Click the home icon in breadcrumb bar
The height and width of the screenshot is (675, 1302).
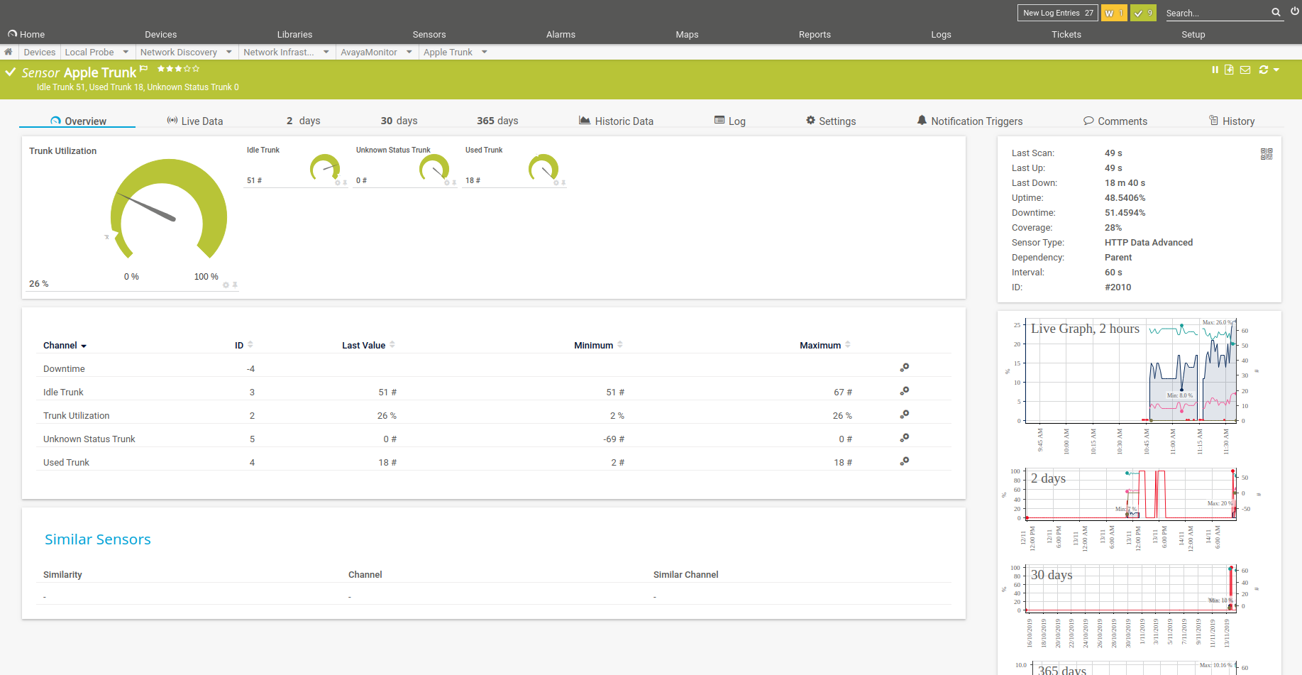click(9, 52)
